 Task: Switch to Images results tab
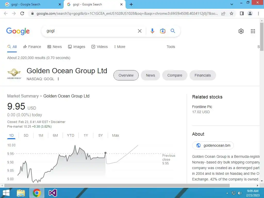tap(76, 47)
